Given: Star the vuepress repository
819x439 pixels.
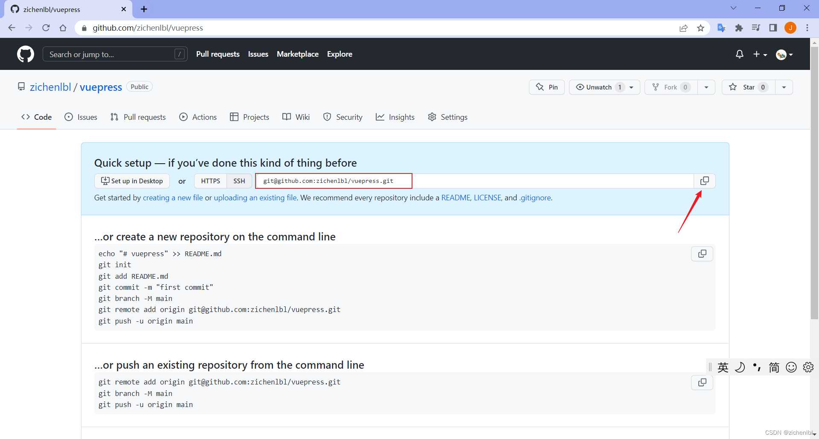Looking at the screenshot, I should pos(749,87).
